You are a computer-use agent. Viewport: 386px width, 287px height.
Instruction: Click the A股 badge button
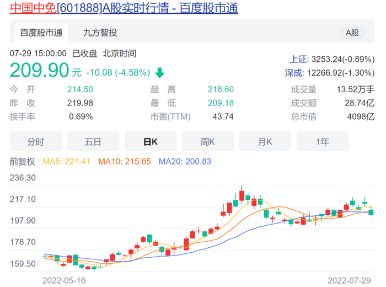tap(352, 33)
